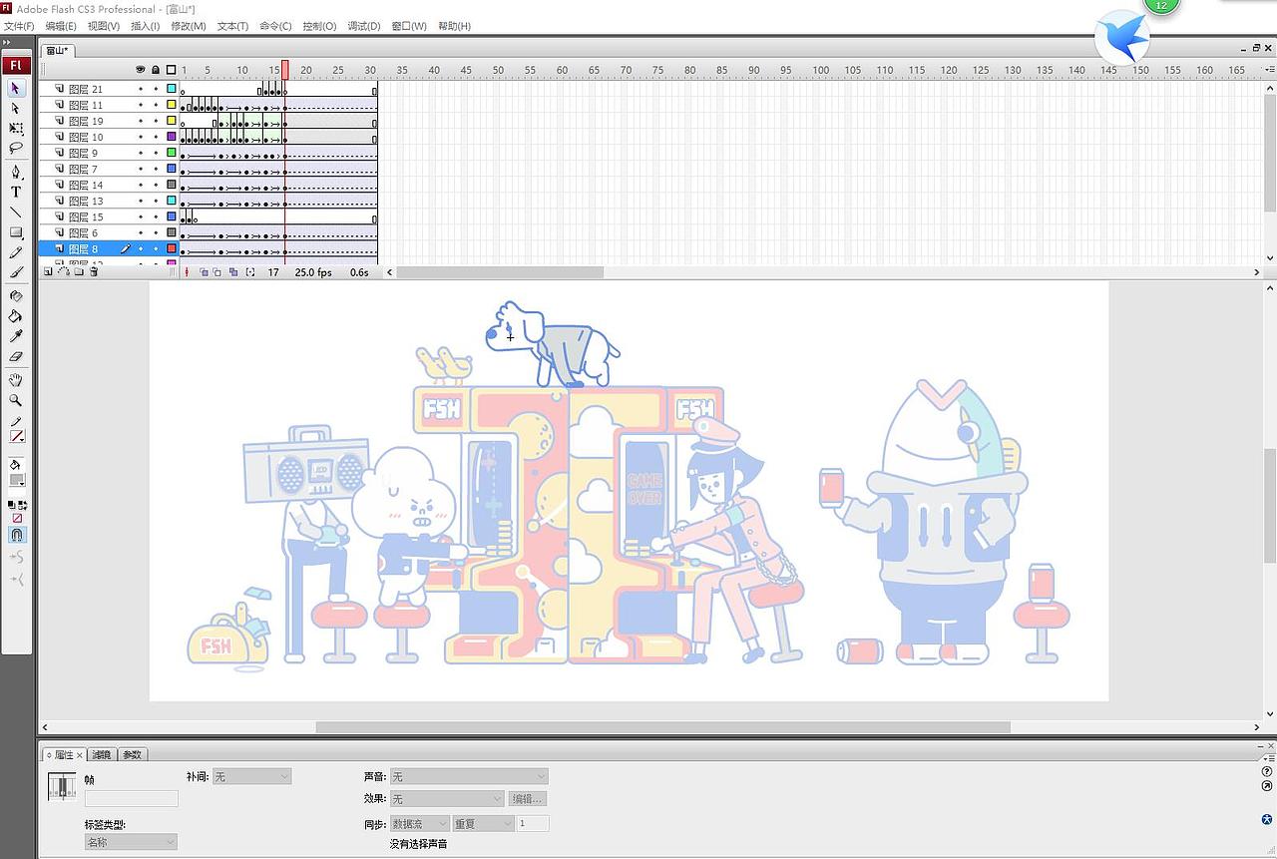Select the Line tool
This screenshot has height=859, width=1277.
coord(16,212)
